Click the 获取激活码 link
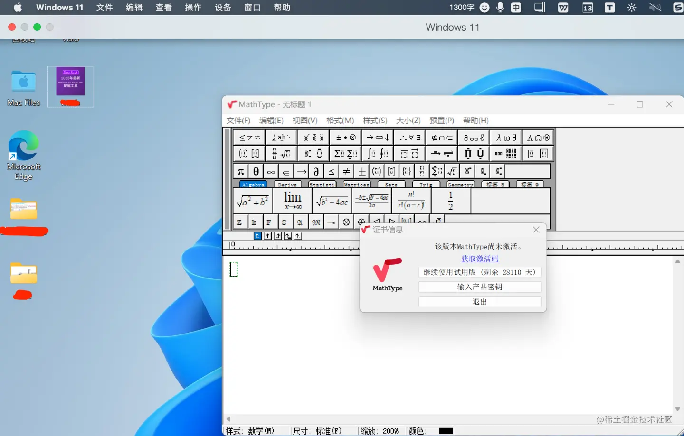The height and width of the screenshot is (436, 684). tap(480, 259)
